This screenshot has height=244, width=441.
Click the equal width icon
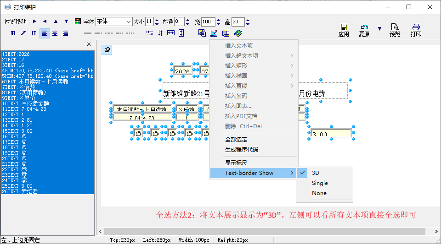[171, 33]
